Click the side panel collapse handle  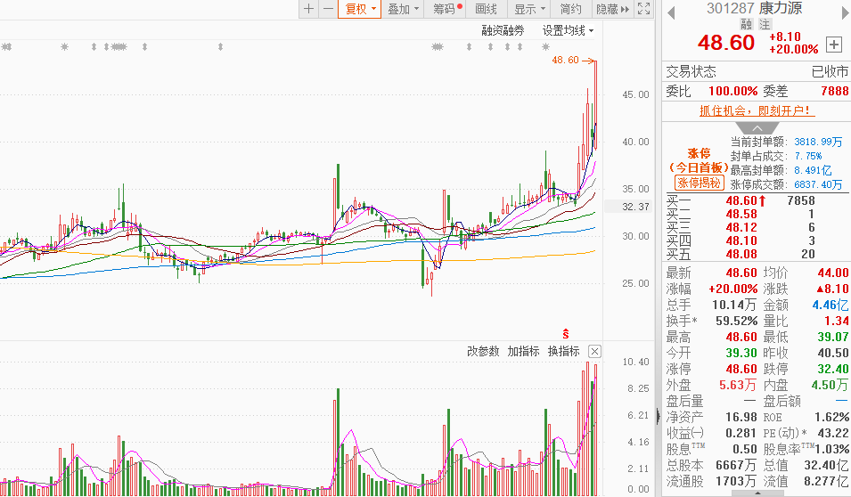point(659,416)
